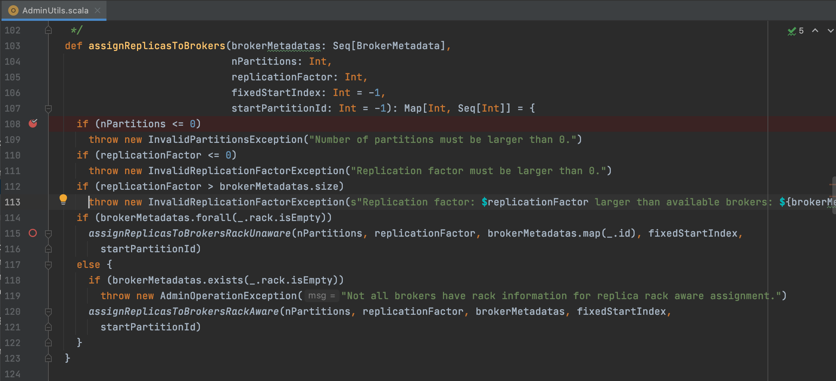Click rack.isEmpty in the forall call

(x=285, y=218)
